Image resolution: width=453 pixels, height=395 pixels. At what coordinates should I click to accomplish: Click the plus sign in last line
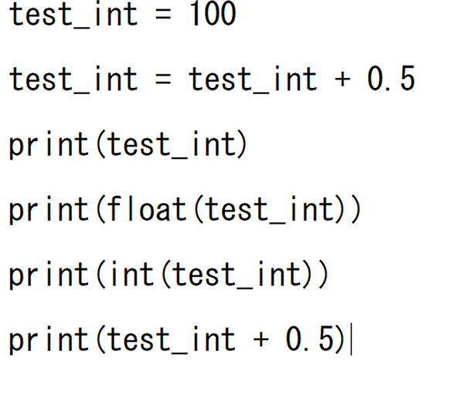[x=261, y=339]
